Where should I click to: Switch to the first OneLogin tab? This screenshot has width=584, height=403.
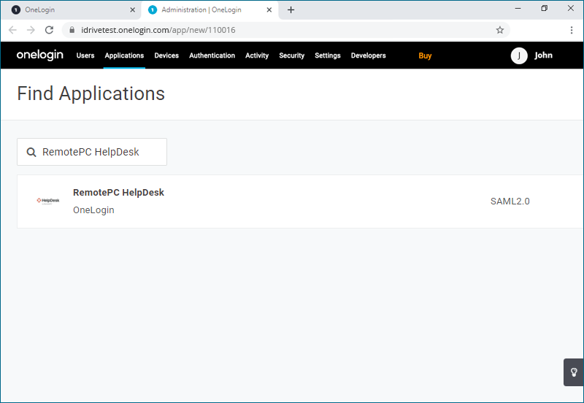(66, 10)
